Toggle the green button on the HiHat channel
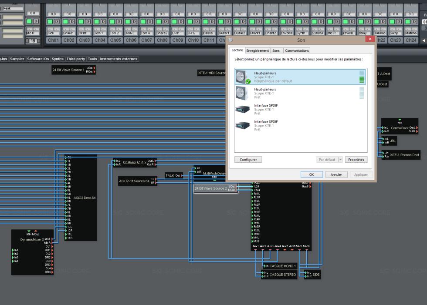This screenshot has height=305, width=427. point(81,21)
